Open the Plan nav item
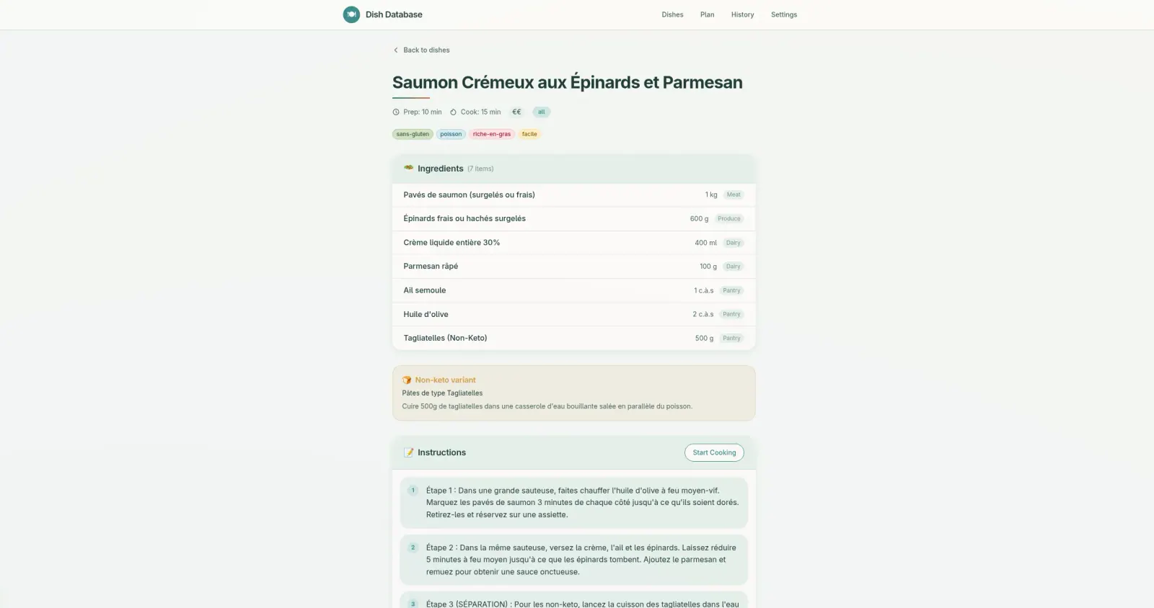 (x=707, y=14)
